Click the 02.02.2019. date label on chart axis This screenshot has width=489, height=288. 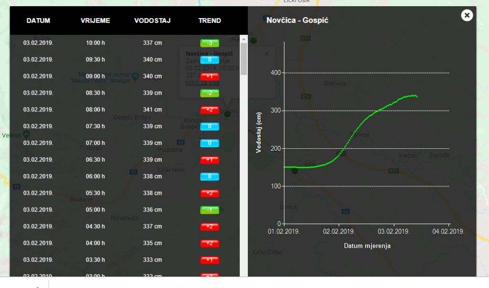click(x=339, y=232)
